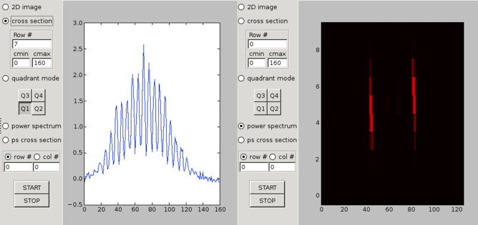
Task: Click Row # field containing 7
Action: pos(32,44)
